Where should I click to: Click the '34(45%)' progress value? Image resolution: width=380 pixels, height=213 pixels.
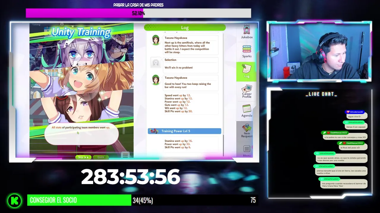(143, 201)
